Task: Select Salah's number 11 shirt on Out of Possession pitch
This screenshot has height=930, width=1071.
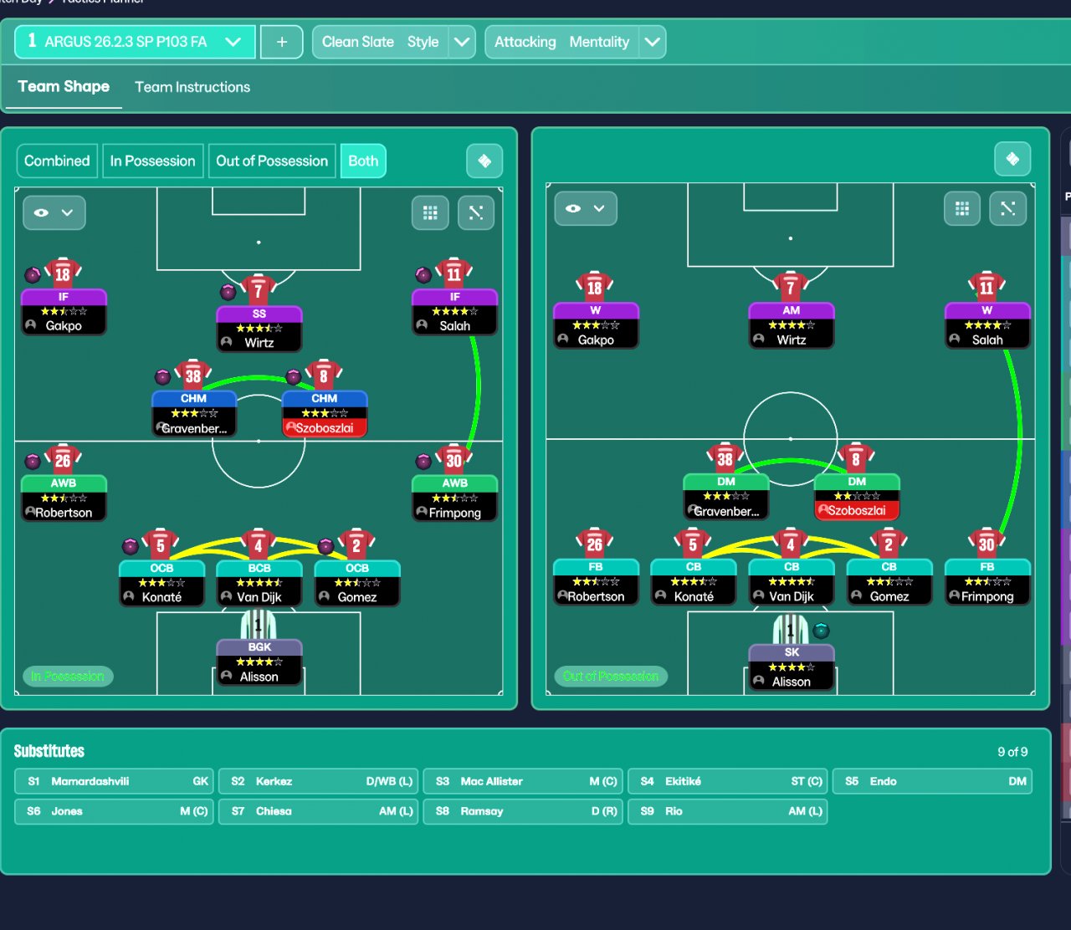Action: 986,287
